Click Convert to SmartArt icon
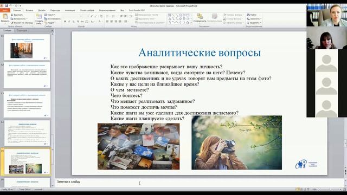The width and height of the screenshot is (347, 195). coord(136,23)
